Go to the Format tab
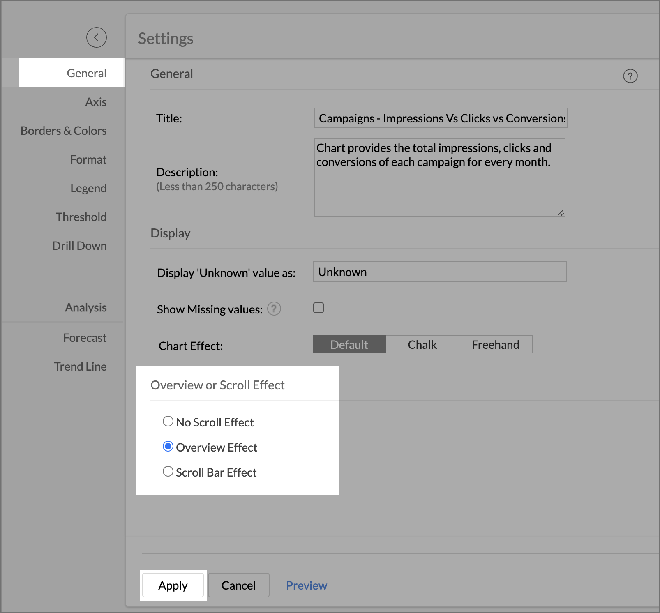The width and height of the screenshot is (660, 613). point(88,159)
